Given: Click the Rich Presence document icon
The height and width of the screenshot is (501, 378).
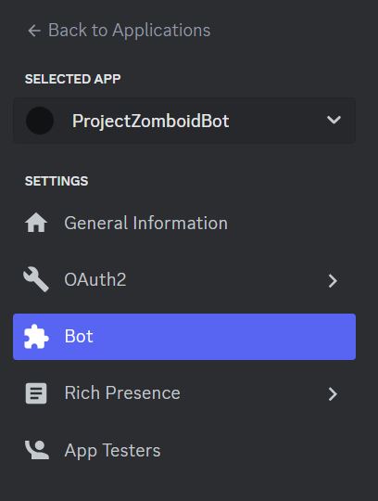Looking at the screenshot, I should click(36, 393).
